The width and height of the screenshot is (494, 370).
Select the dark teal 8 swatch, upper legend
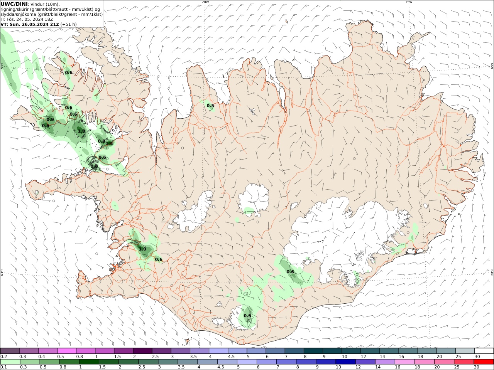point(313,351)
